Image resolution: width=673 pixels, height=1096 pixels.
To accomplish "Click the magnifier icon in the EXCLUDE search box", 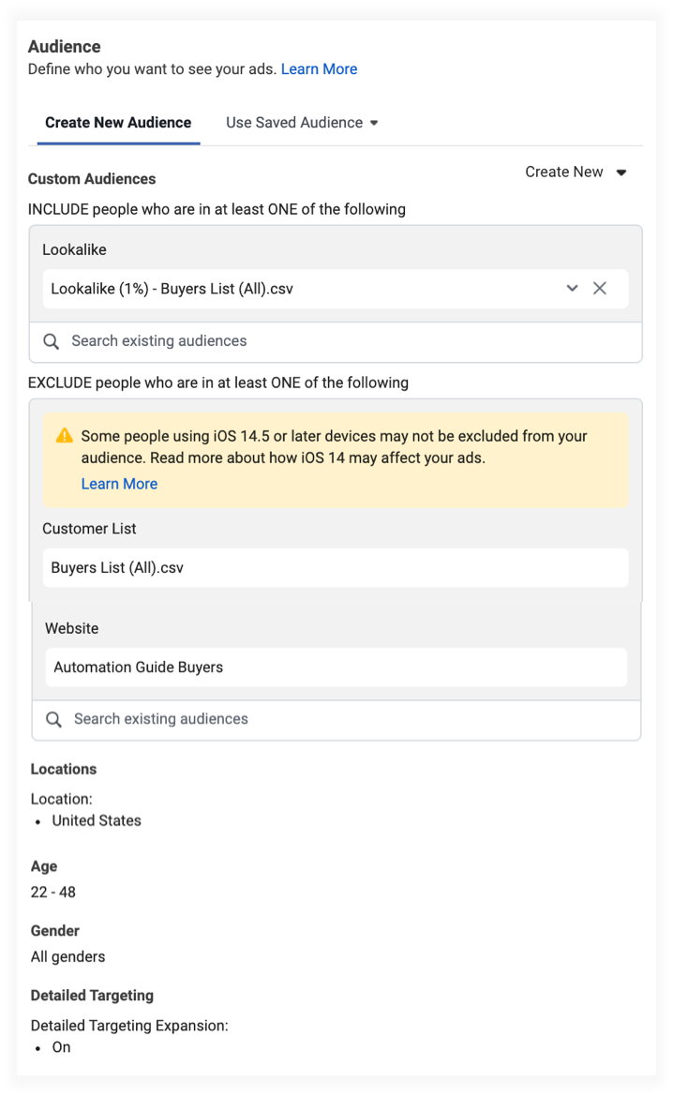I will pyautogui.click(x=54, y=719).
